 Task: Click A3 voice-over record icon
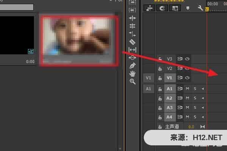tap(203, 108)
